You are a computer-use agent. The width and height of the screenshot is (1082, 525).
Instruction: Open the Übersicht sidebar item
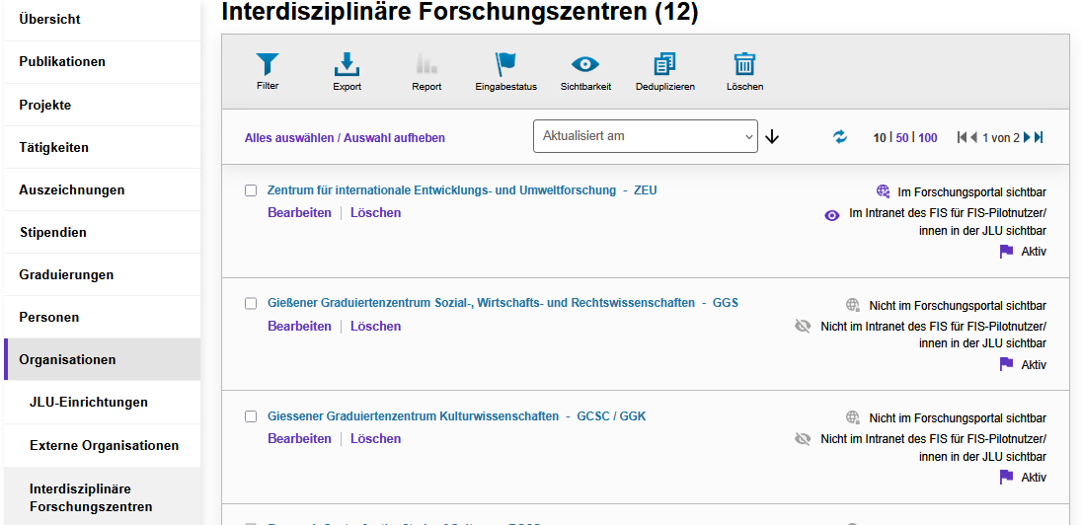(x=102, y=20)
